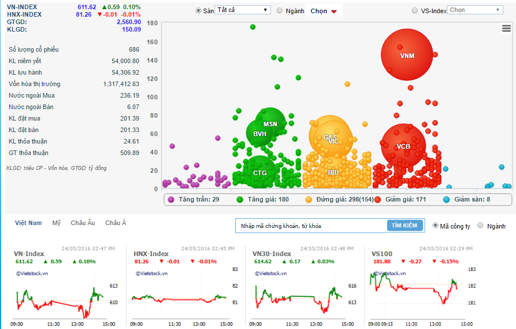Click the Giảm giá: 171 legend text
The image size is (516, 329).
pyautogui.click(x=406, y=199)
